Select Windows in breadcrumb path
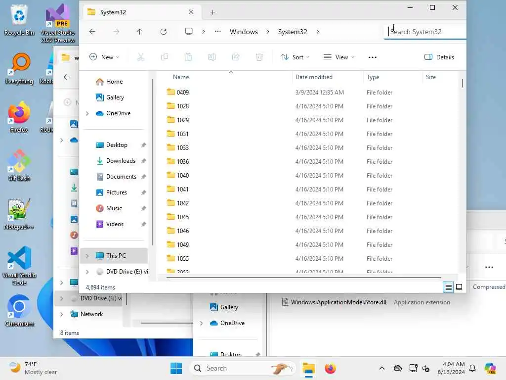This screenshot has width=506, height=380. pyautogui.click(x=244, y=32)
